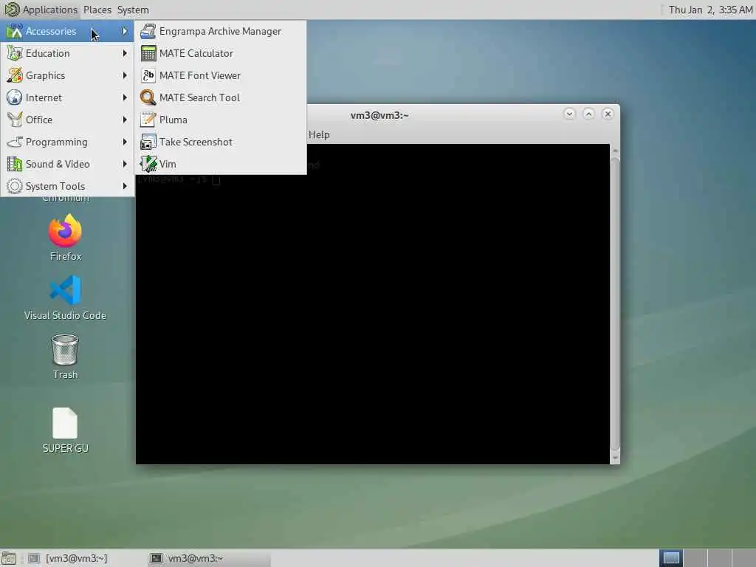Expand Office submenu arrow
This screenshot has width=756, height=567.
coord(125,120)
